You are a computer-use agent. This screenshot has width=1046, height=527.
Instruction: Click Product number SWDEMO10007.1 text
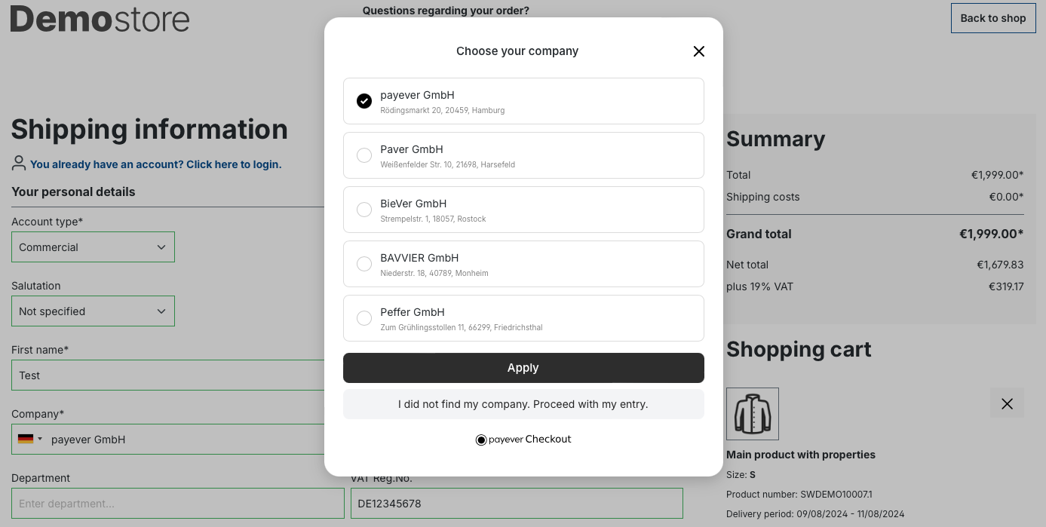[x=799, y=495]
